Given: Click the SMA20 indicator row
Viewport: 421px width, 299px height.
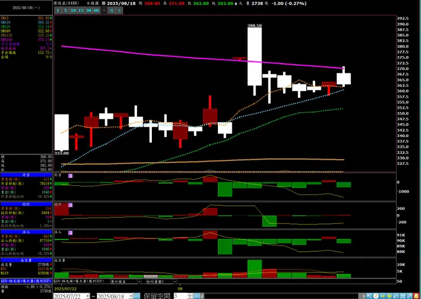Looking at the screenshot, I should pyautogui.click(x=26, y=27).
